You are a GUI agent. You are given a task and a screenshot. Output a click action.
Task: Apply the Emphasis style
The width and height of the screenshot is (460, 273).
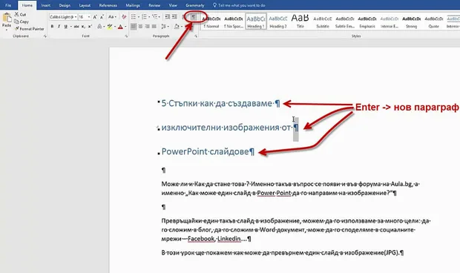367,22
